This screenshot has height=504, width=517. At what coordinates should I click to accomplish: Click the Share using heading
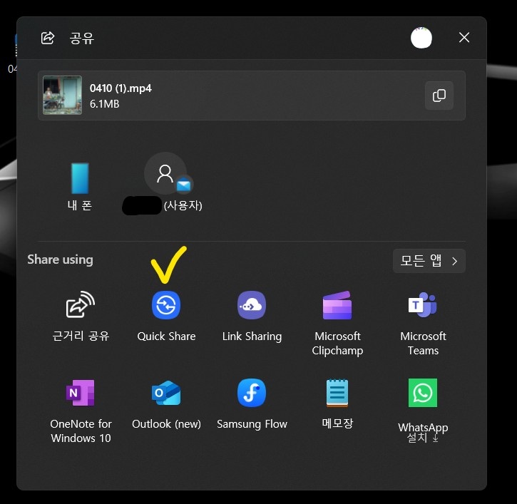click(60, 259)
